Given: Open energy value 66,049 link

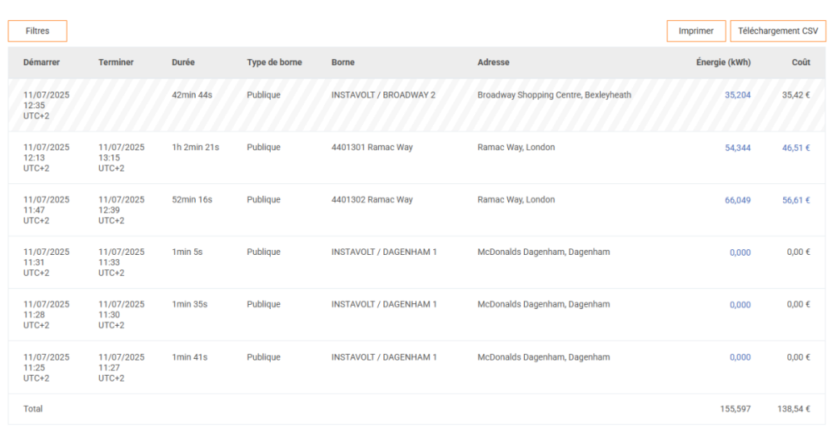Looking at the screenshot, I should (737, 200).
